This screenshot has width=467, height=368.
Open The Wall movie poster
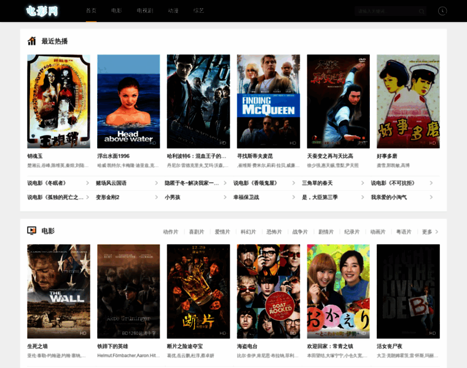click(58, 291)
